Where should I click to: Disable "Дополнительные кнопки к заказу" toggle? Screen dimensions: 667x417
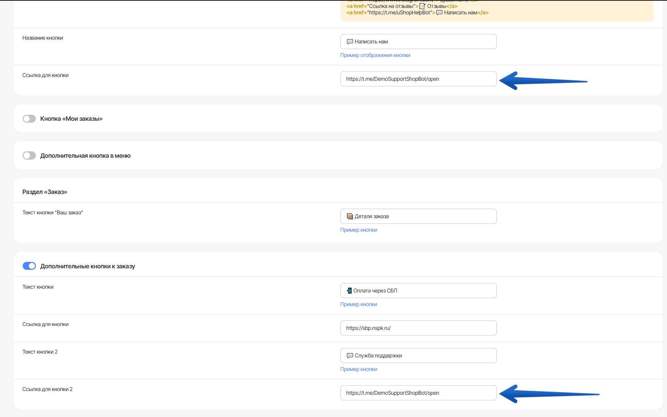(29, 266)
